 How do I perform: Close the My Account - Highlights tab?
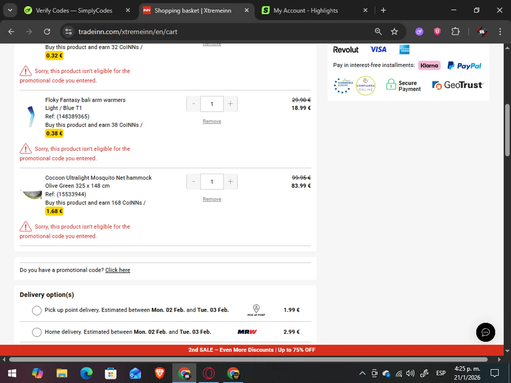click(365, 10)
